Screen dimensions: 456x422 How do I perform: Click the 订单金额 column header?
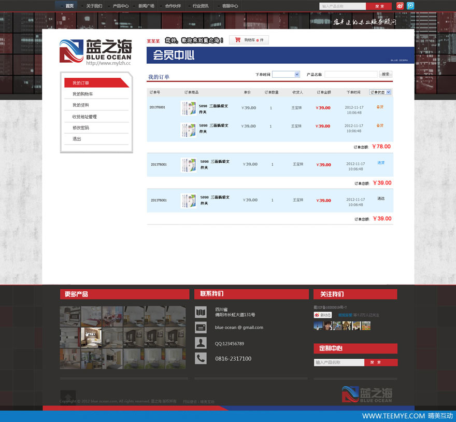pos(324,92)
